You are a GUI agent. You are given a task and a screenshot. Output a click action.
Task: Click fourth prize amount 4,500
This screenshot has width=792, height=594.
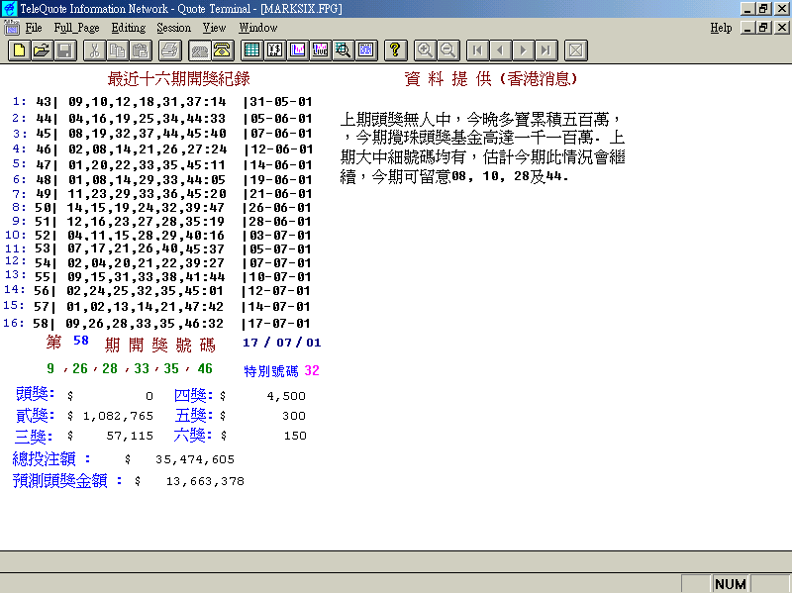pos(286,397)
